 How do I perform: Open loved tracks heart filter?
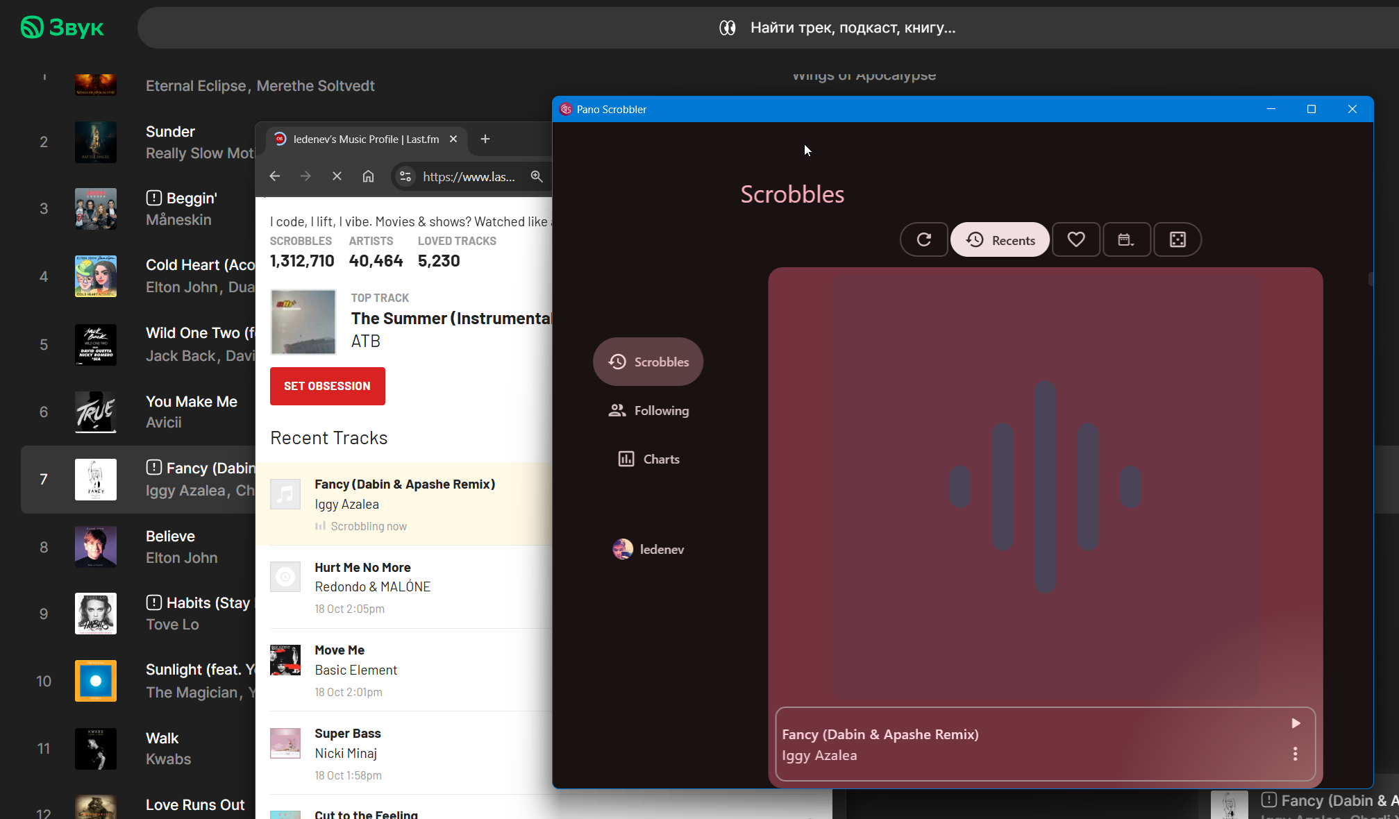point(1075,239)
